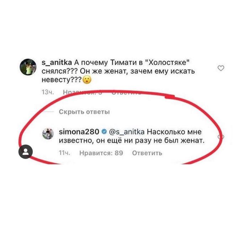
Task: Open the simona280 avatar image
Action: coord(48,133)
